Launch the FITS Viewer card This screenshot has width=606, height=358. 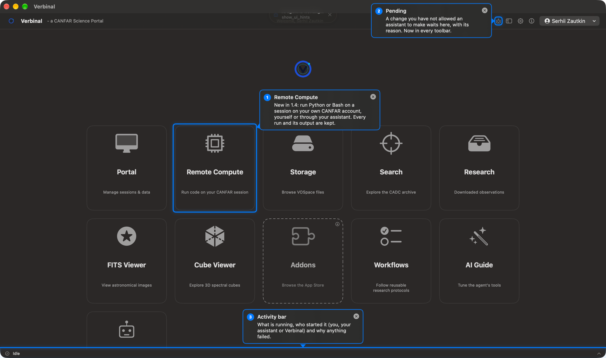point(127,261)
